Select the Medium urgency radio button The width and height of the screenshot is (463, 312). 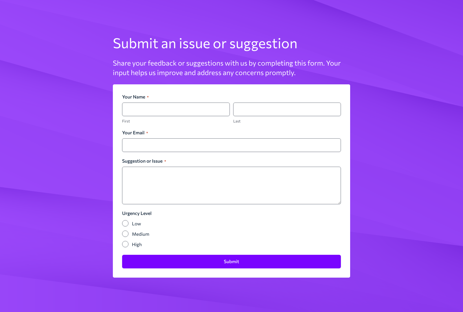tap(125, 234)
